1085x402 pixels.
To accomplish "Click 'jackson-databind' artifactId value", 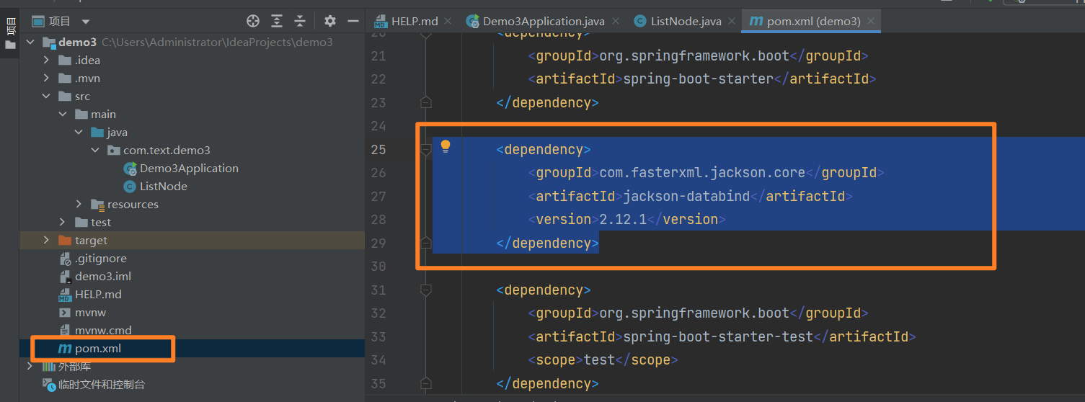I will (686, 196).
